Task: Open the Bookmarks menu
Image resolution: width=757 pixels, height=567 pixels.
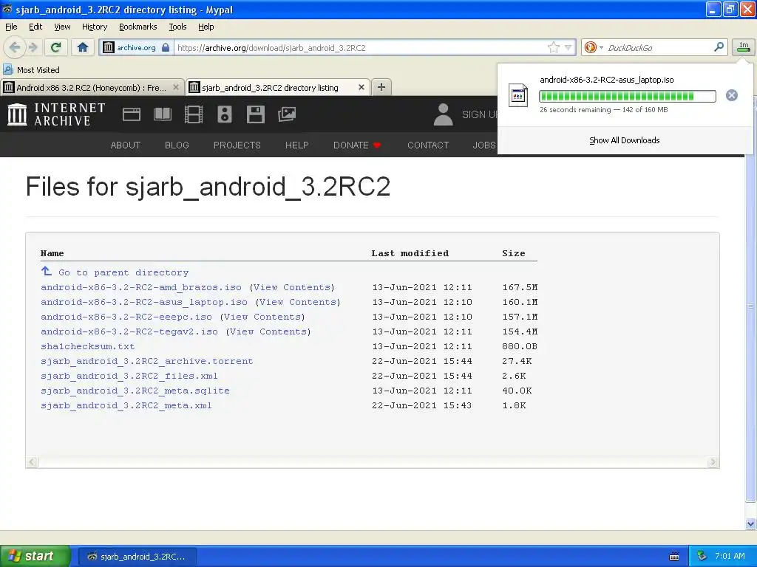Action: click(138, 27)
